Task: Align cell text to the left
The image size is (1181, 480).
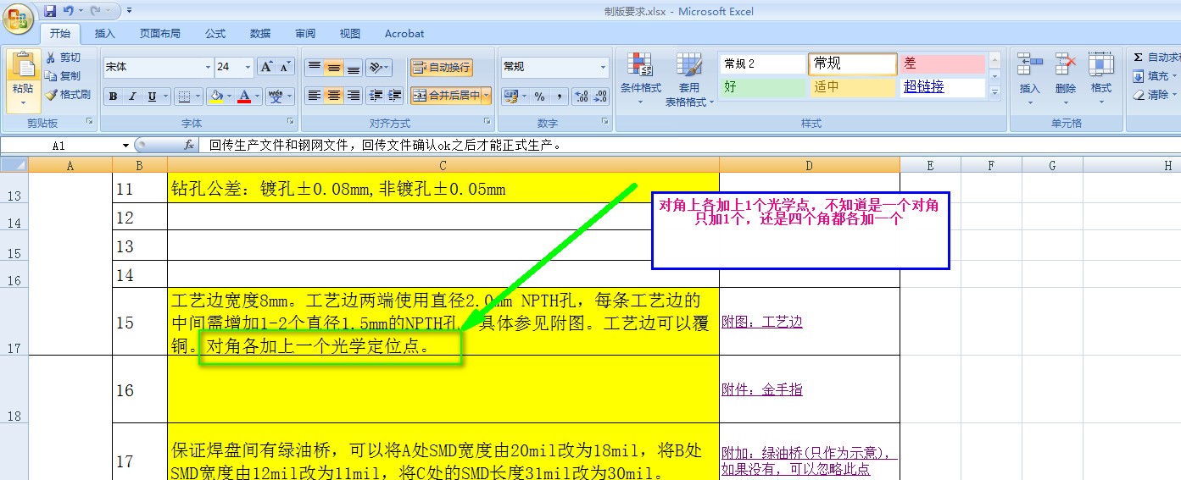Action: tap(314, 96)
